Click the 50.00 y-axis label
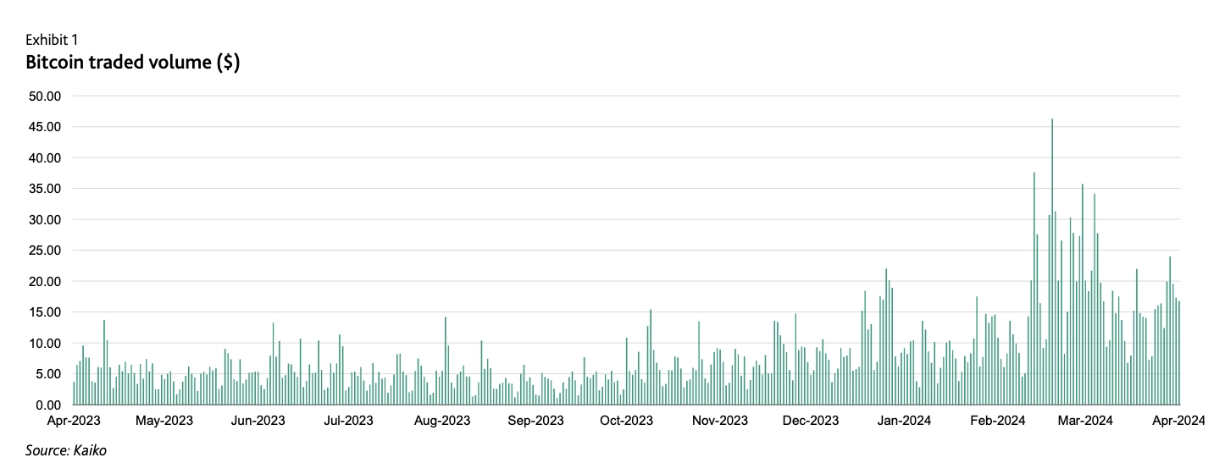Screen dimensions: 1225x474 point(44,96)
